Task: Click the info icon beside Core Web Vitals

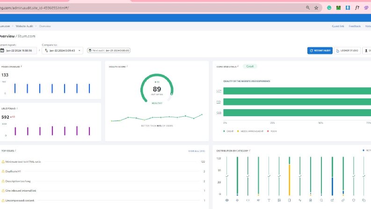Action: pos(238,67)
